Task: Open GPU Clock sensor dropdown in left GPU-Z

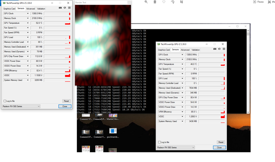Action: 27,13
